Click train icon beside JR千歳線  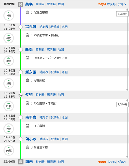pos(27,126)
